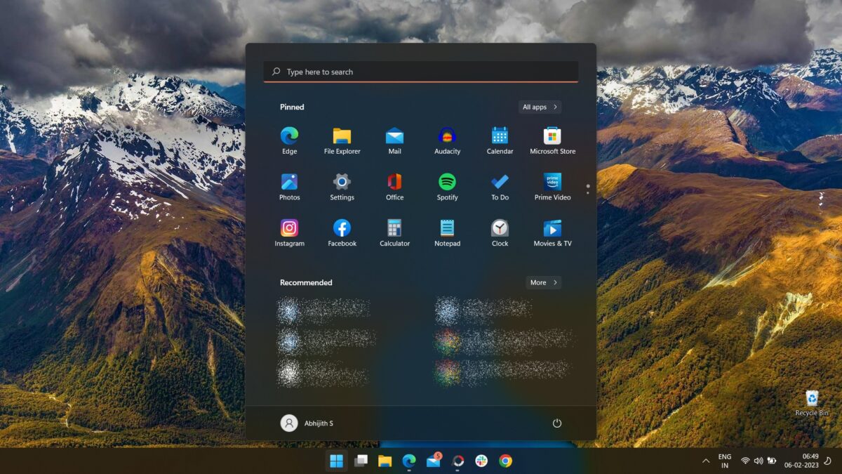Launch Calculator
This screenshot has width=842, height=474.
point(394,233)
